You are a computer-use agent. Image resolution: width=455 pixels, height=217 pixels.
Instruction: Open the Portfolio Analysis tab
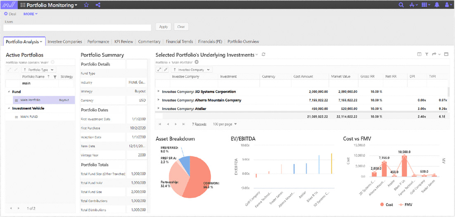[x=24, y=42]
